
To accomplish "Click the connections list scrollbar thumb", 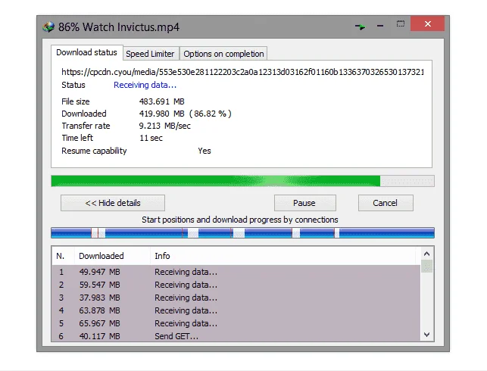I will [426, 267].
